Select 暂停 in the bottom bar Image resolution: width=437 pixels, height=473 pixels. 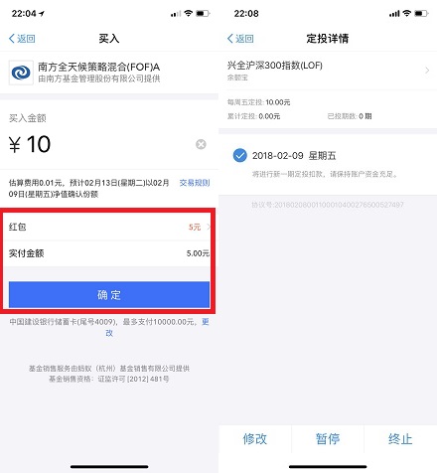coord(328,439)
